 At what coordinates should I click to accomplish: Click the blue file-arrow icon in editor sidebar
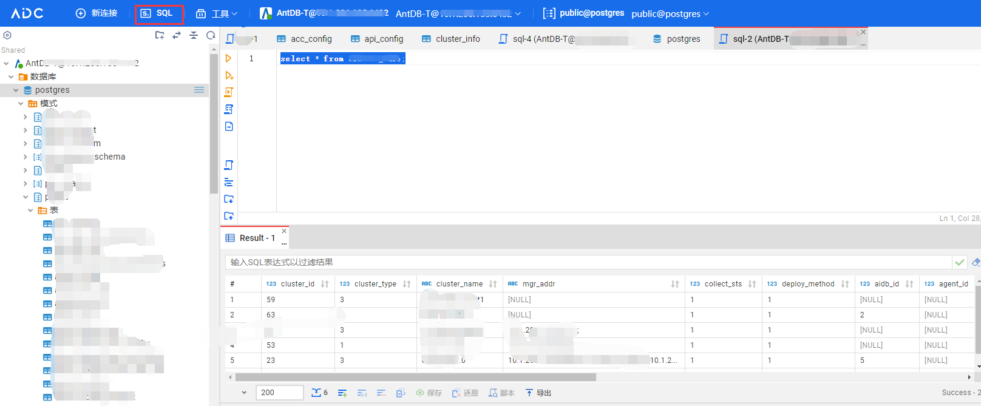[x=229, y=126]
